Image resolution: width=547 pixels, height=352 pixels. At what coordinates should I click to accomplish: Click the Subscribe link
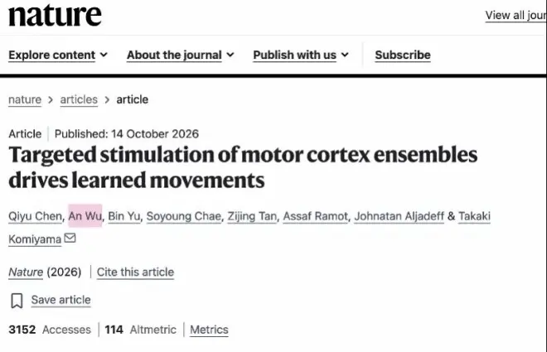pos(403,55)
